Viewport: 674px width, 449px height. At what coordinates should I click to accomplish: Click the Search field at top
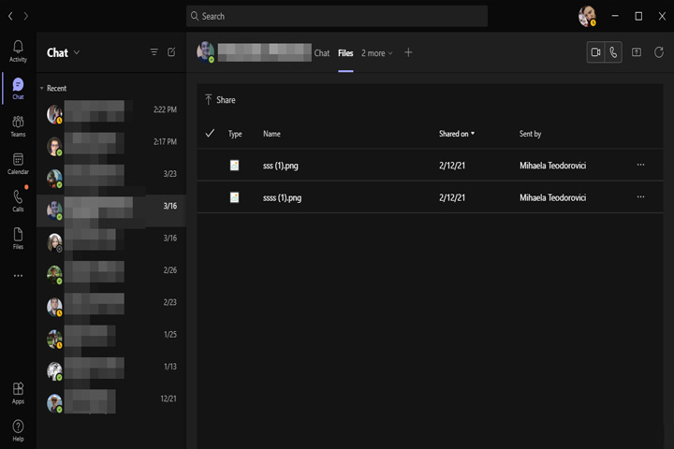click(337, 16)
